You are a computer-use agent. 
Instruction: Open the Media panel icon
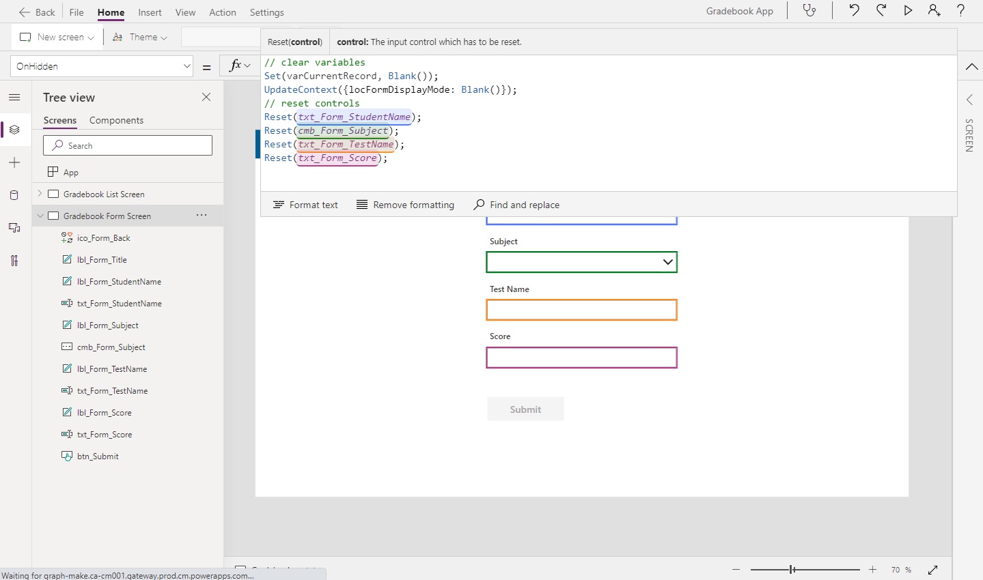click(14, 228)
